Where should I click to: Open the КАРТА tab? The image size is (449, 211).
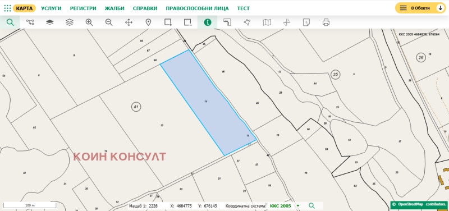click(24, 8)
